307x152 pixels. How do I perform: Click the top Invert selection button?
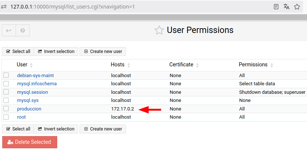tap(56, 52)
